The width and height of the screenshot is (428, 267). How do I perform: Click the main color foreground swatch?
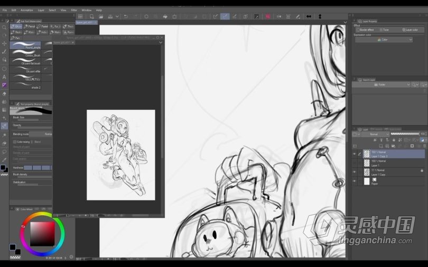pos(12,247)
